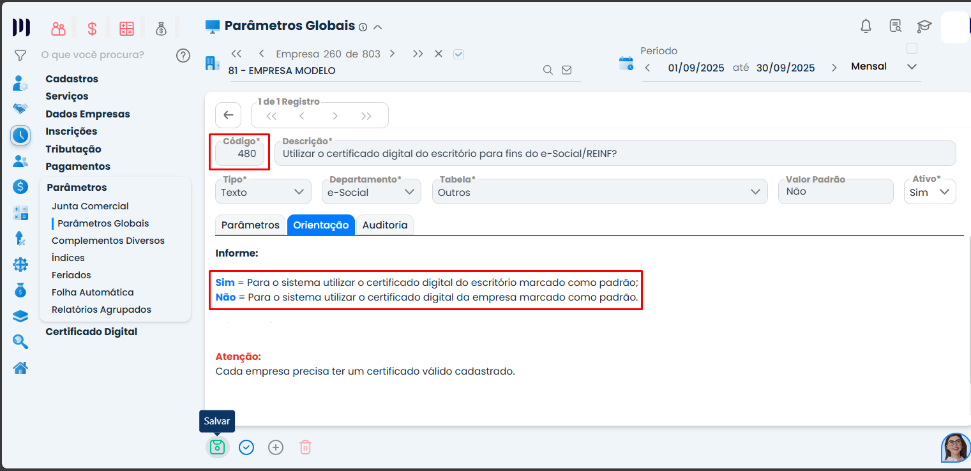The image size is (971, 471).
Task: Select the Orientação tab
Action: coord(321,225)
